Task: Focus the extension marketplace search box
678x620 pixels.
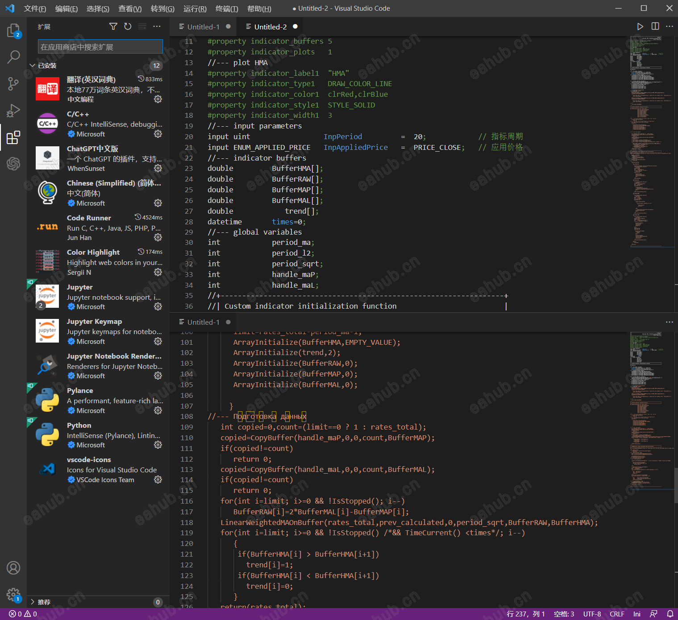Action: (100, 47)
